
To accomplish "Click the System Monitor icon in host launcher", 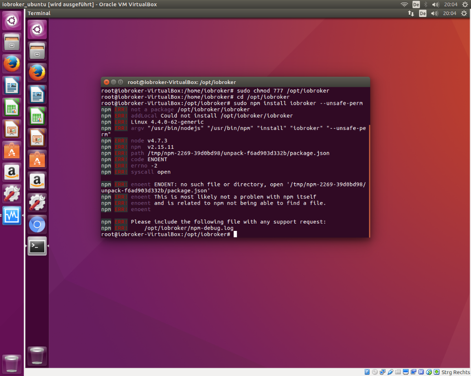I will 11,215.
